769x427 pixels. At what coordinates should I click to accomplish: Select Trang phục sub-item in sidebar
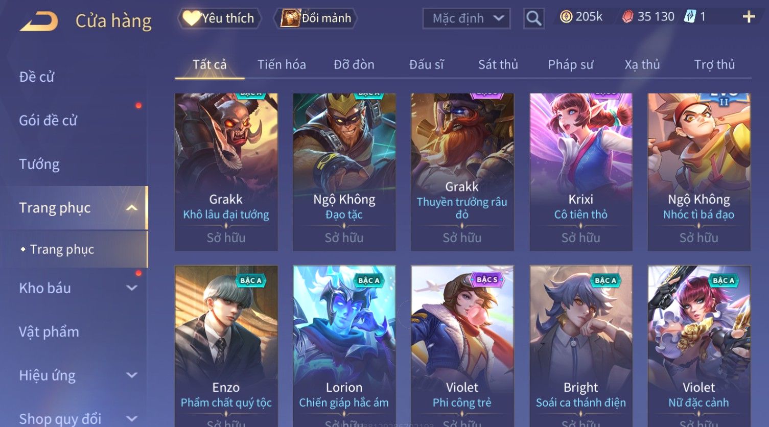tap(62, 249)
